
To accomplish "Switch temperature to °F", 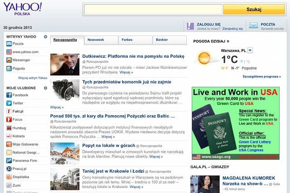I will click(x=242, y=61).
